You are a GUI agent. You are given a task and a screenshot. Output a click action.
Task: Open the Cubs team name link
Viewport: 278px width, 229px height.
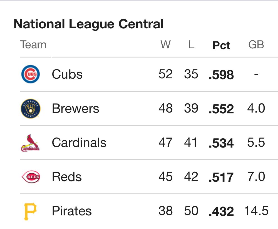pyautogui.click(x=67, y=74)
